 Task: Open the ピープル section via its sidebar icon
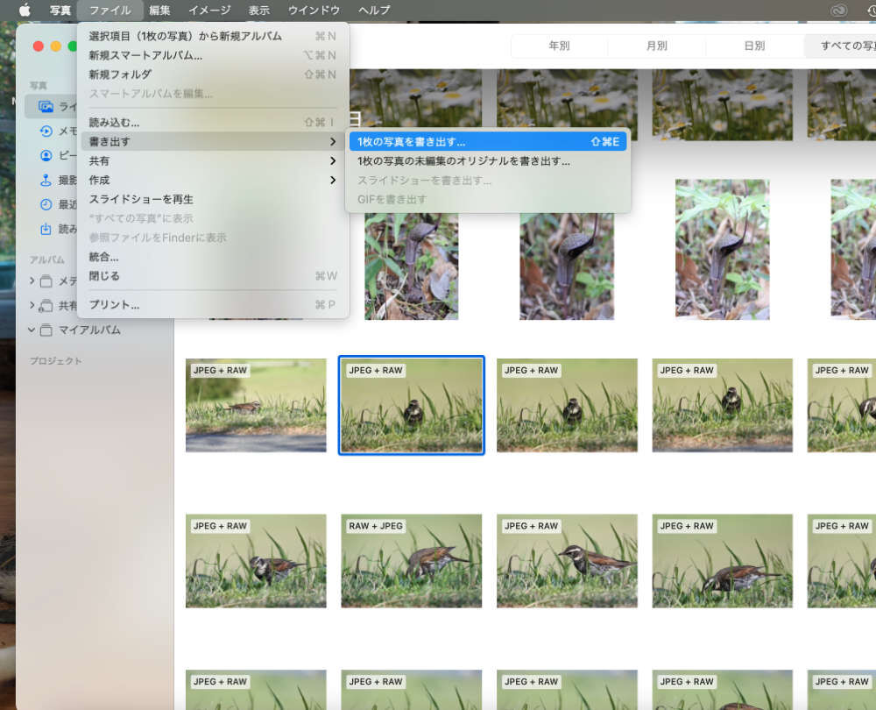pyautogui.click(x=44, y=156)
